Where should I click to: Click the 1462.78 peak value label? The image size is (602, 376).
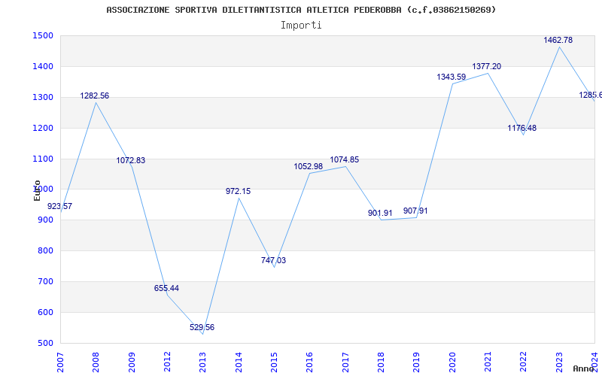[558, 41]
